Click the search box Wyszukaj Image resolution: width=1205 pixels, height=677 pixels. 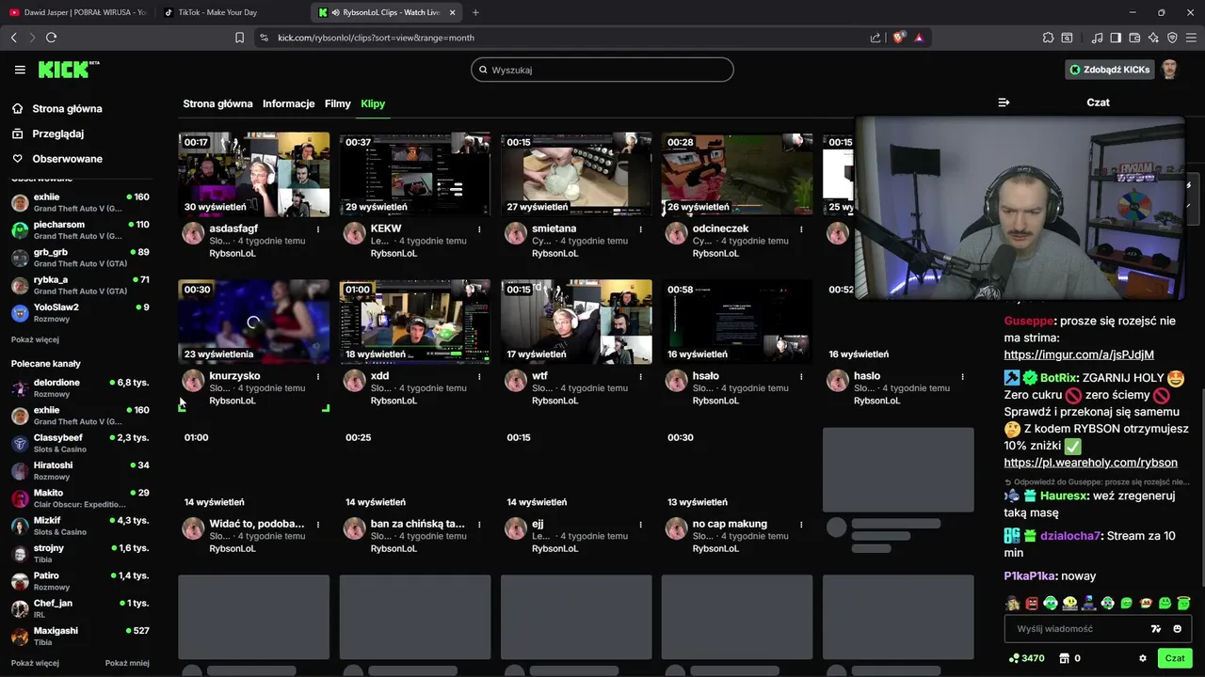point(602,70)
